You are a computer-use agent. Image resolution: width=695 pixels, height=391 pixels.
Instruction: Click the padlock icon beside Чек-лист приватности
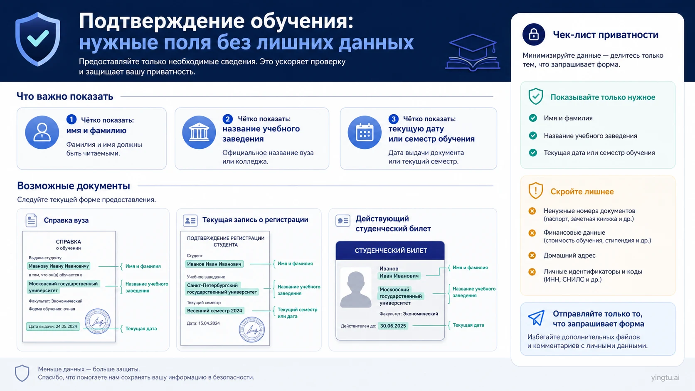(x=534, y=34)
